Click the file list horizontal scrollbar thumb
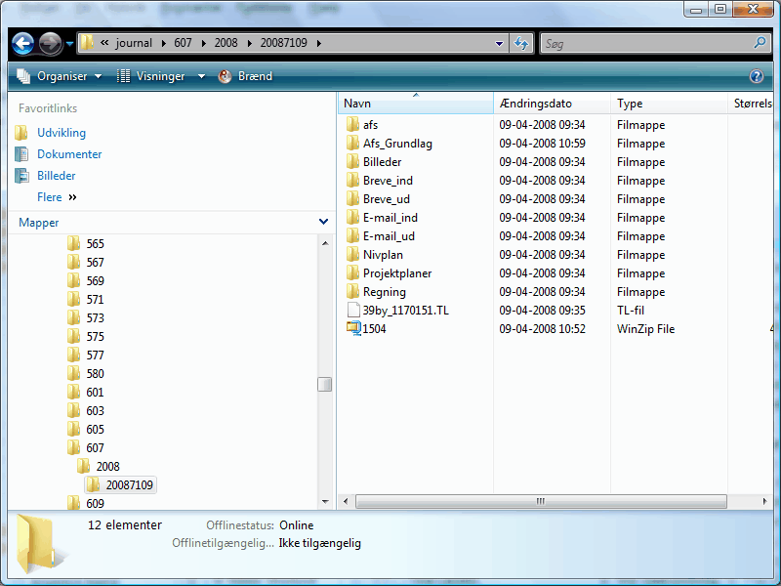 point(541,501)
